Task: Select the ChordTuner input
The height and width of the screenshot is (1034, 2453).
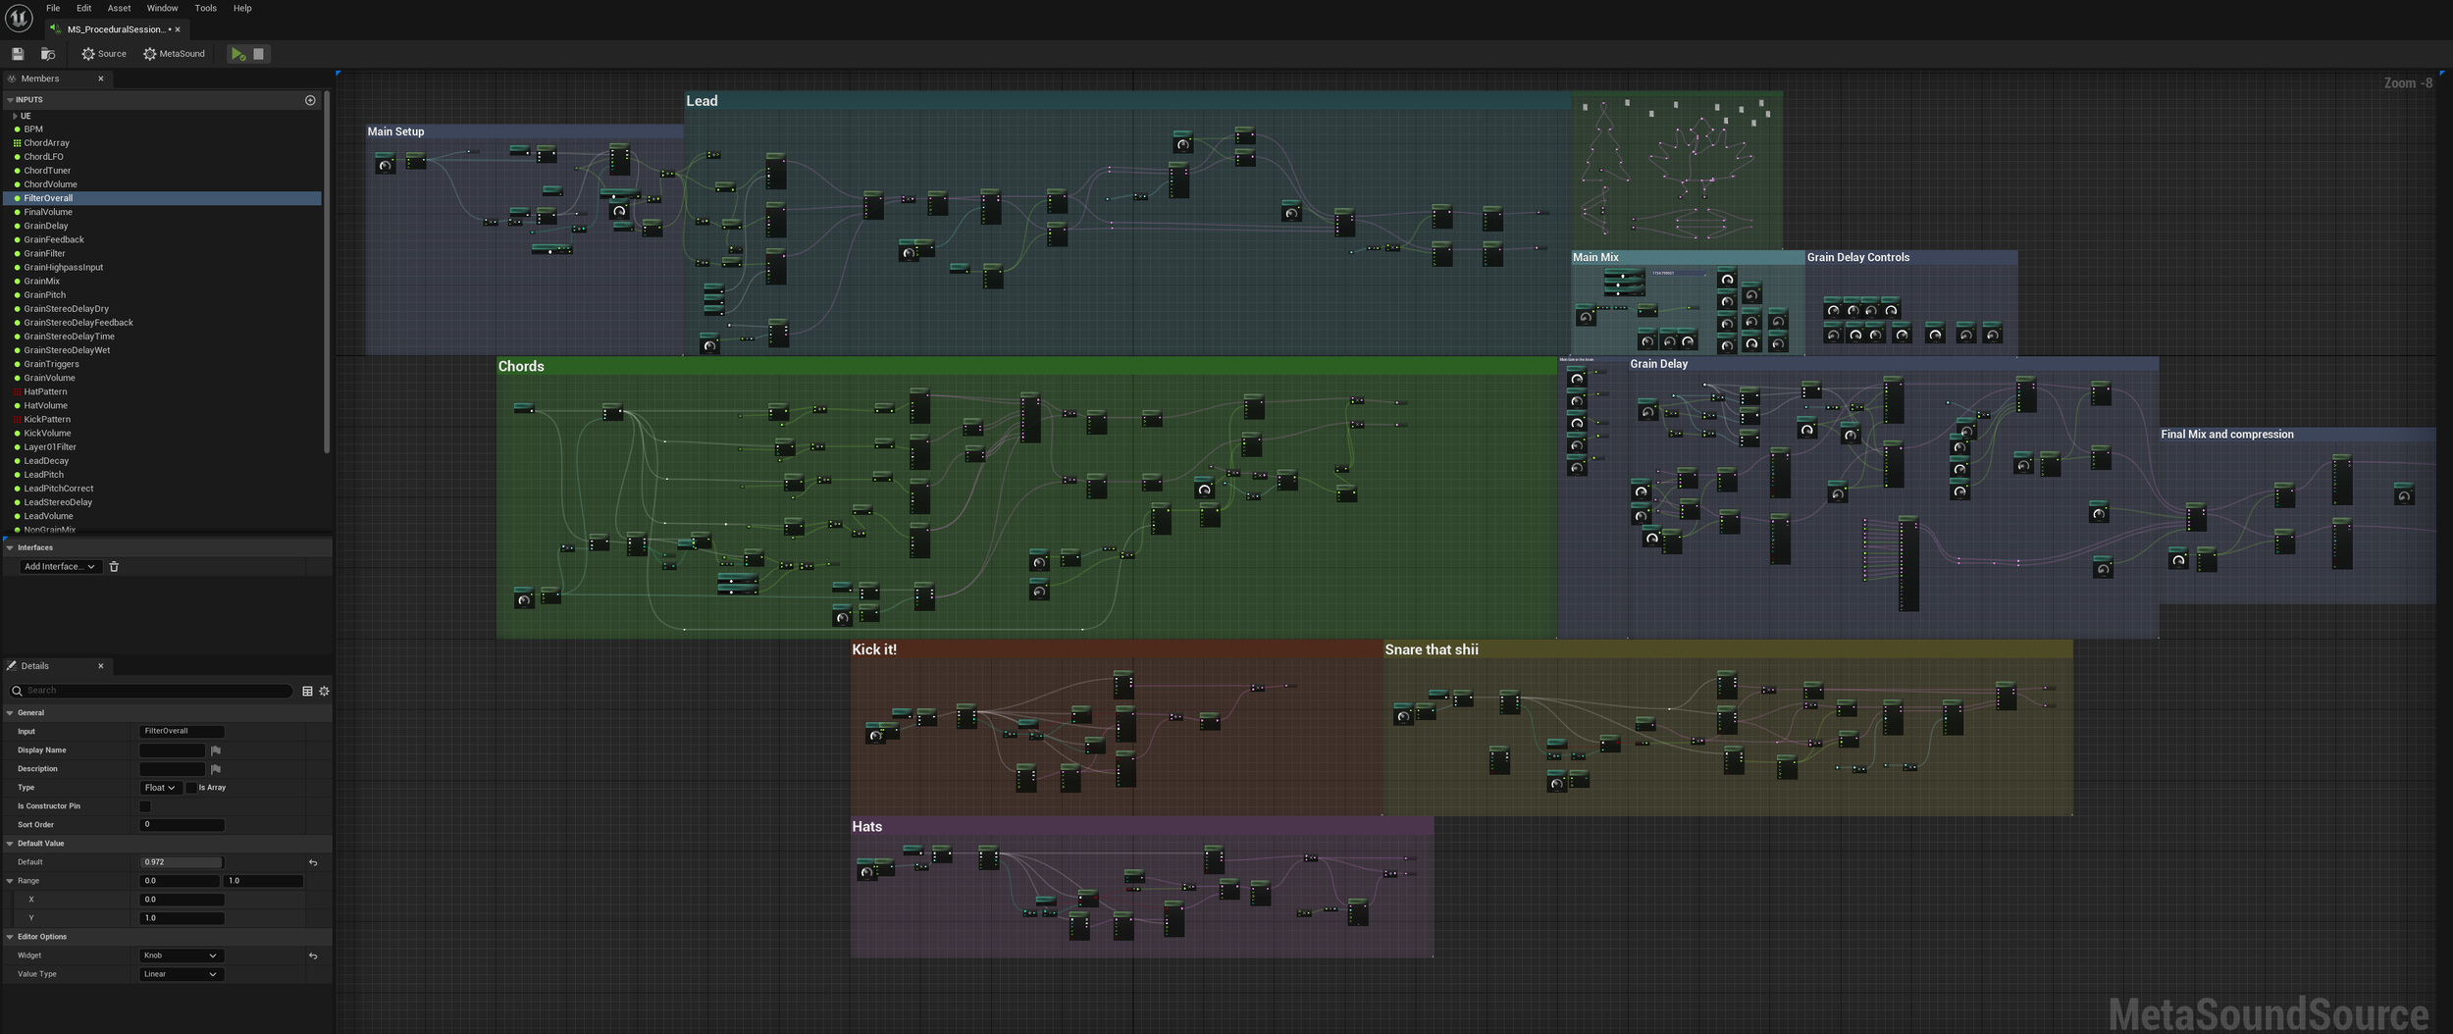Action: coord(47,171)
